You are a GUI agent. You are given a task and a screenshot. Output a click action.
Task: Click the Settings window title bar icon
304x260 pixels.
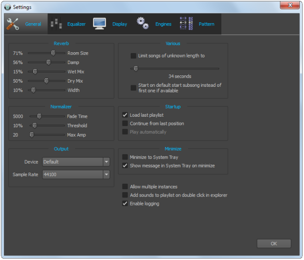tap(7, 7)
